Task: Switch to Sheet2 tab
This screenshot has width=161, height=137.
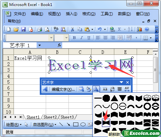Action: click(50, 117)
